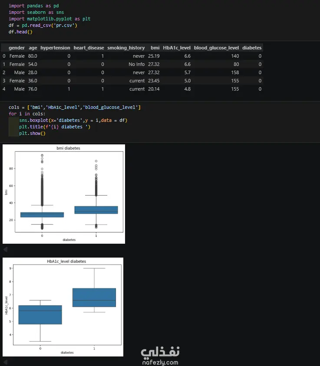320x366 pixels.
Task: Click the hypertension column header
Action: click(55, 48)
